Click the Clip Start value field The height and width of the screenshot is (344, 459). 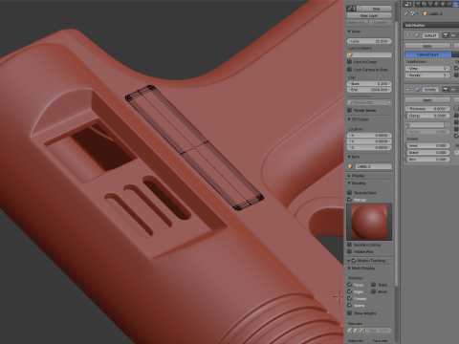369,83
